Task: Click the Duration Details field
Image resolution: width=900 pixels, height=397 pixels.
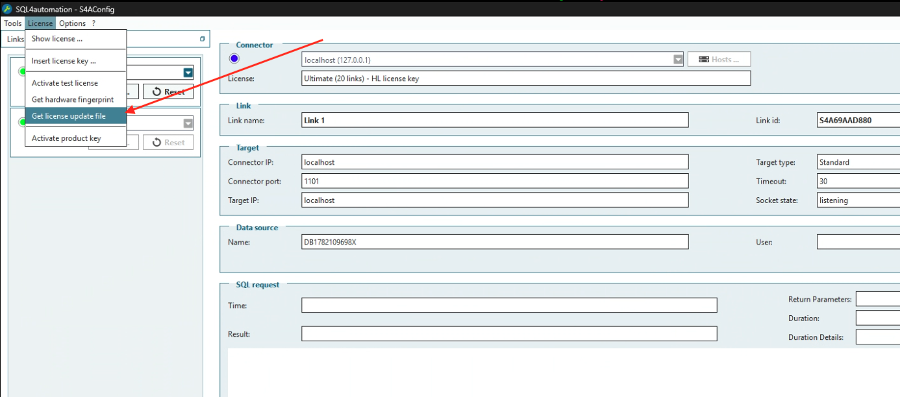Action: click(877, 337)
